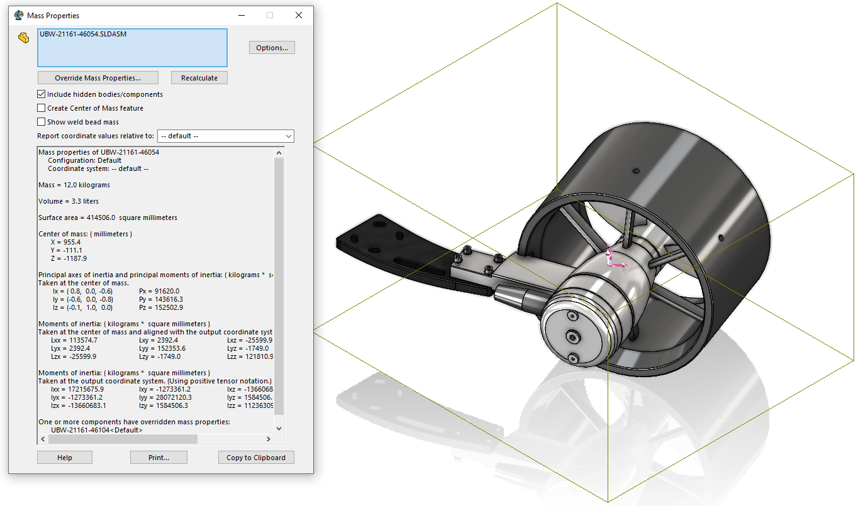The width and height of the screenshot is (868, 506).
Task: Click the results pane scroll up arrow
Action: pos(279,152)
